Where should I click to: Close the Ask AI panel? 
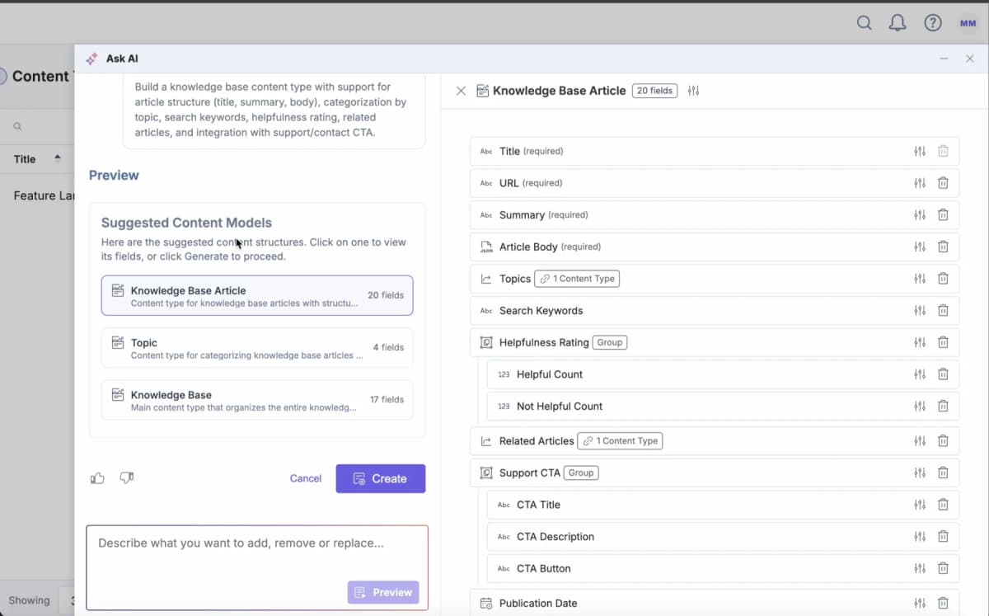(x=969, y=59)
